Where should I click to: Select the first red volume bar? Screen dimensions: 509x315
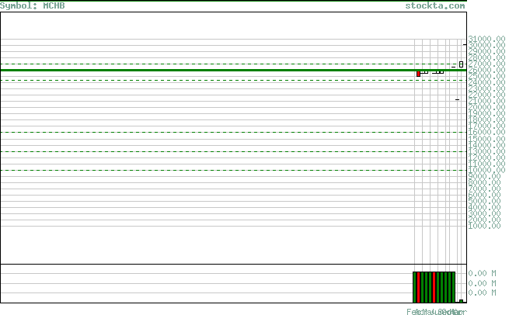[x=418, y=287]
